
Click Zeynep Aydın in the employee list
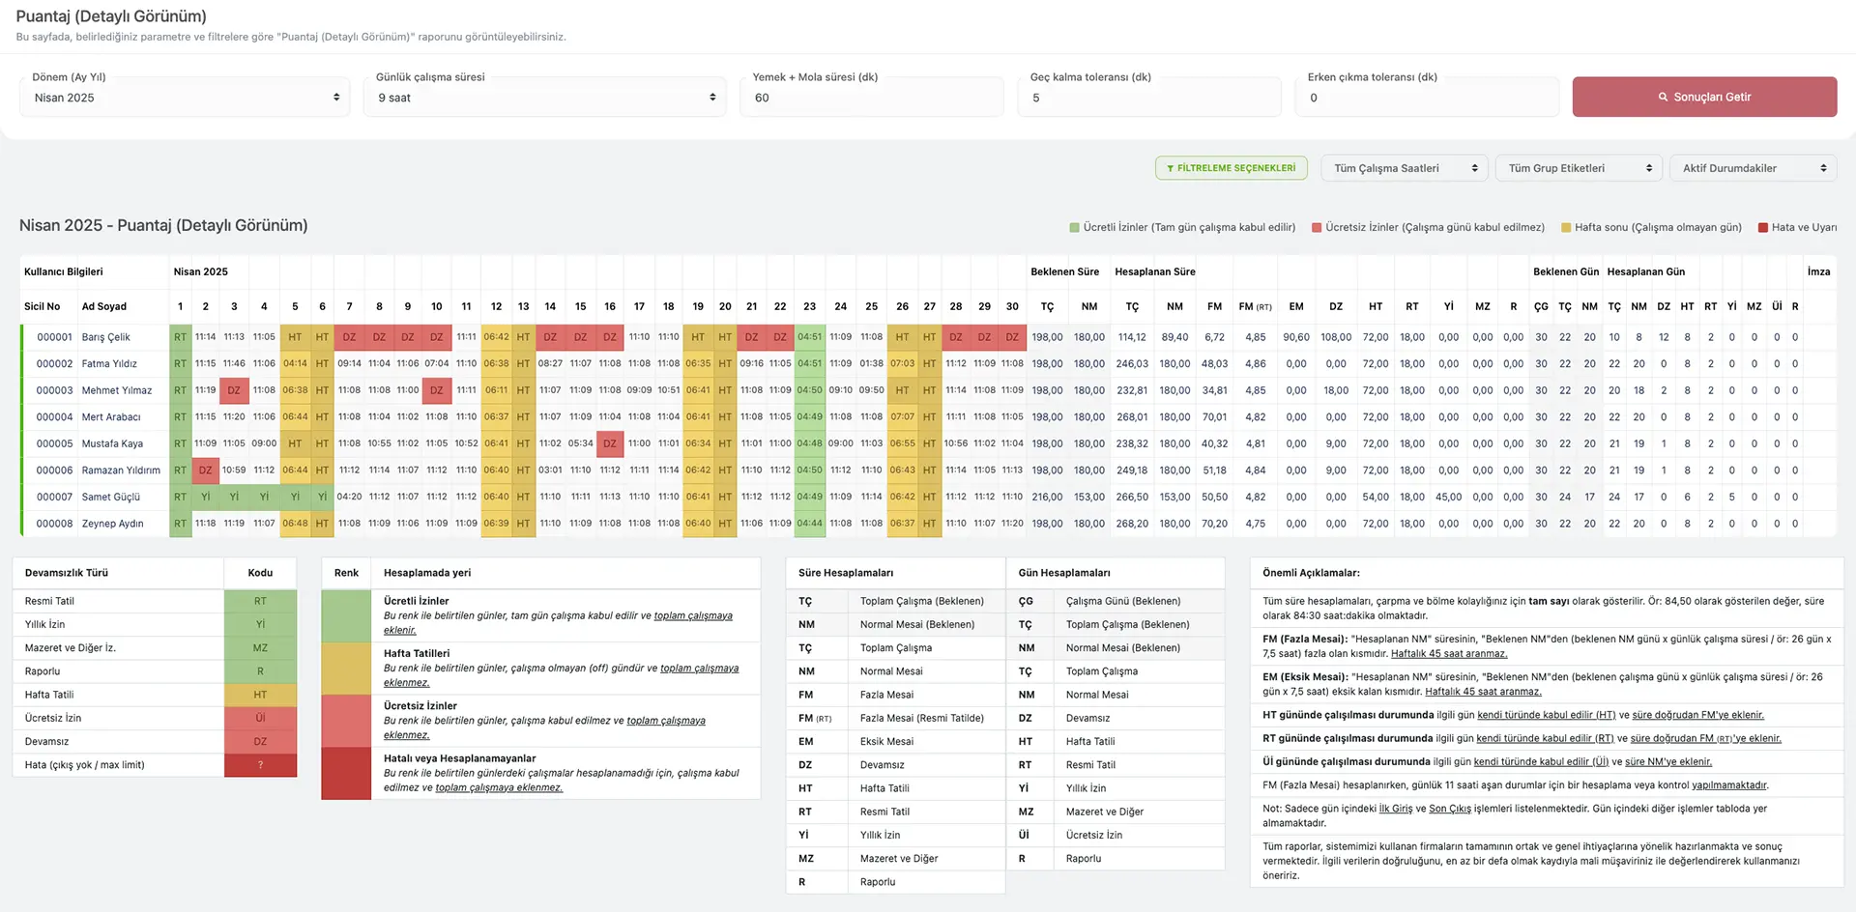pyautogui.click(x=112, y=524)
